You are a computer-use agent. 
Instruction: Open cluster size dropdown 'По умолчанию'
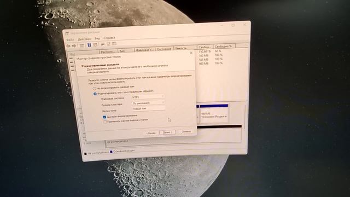(148, 103)
